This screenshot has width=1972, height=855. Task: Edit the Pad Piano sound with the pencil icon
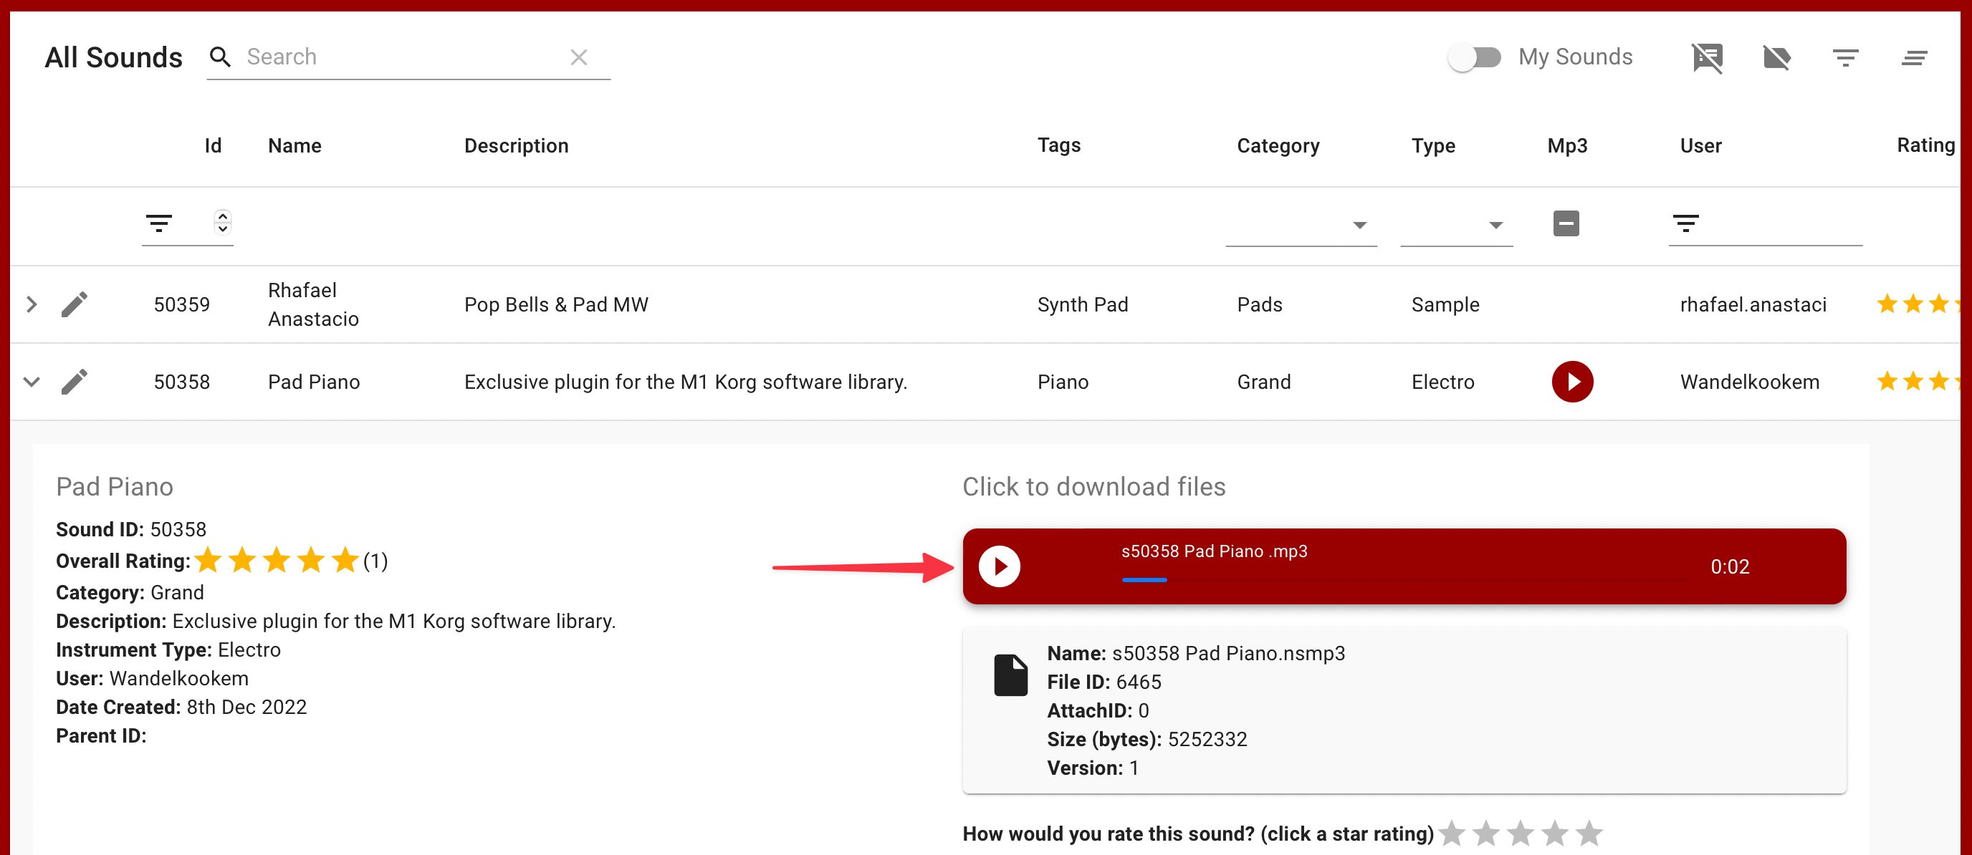75,382
